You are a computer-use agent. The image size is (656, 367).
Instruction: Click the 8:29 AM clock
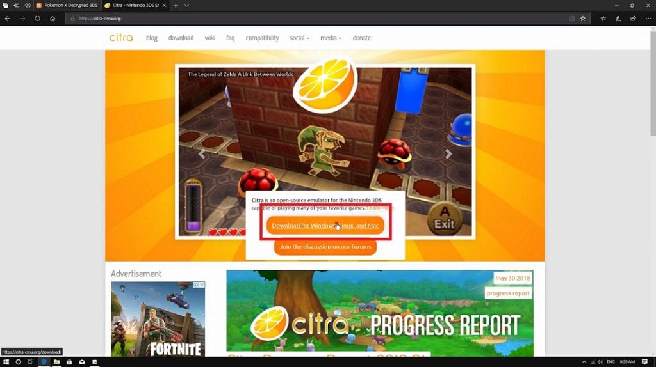pos(627,362)
